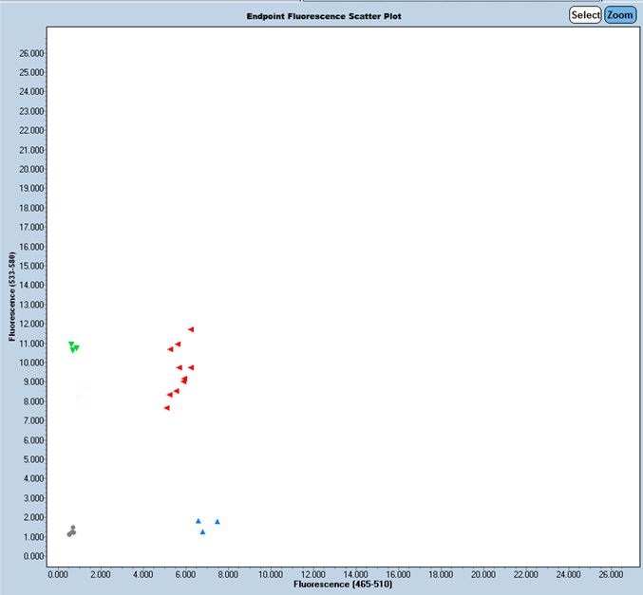The height and width of the screenshot is (595, 643).
Task: Click the 0.000 tick on the x-axis
Action: 58,574
